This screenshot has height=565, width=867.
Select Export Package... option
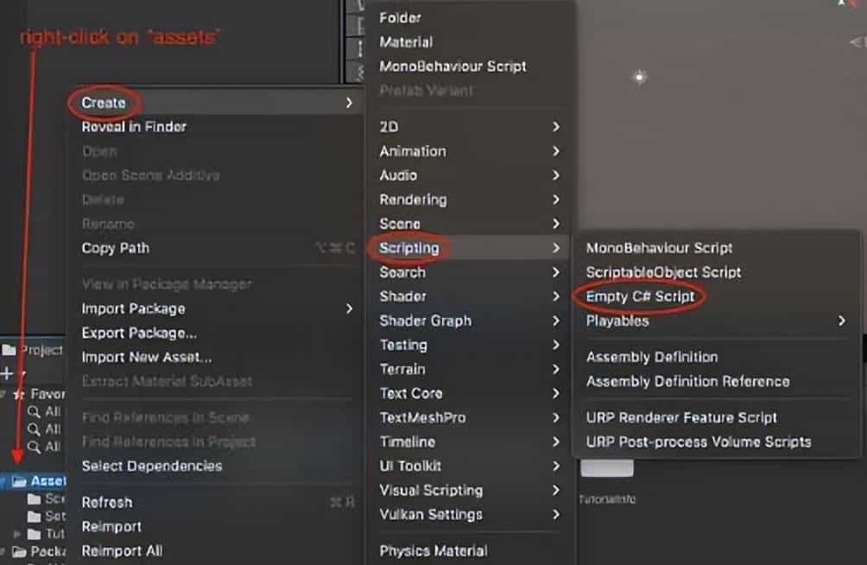click(x=139, y=333)
